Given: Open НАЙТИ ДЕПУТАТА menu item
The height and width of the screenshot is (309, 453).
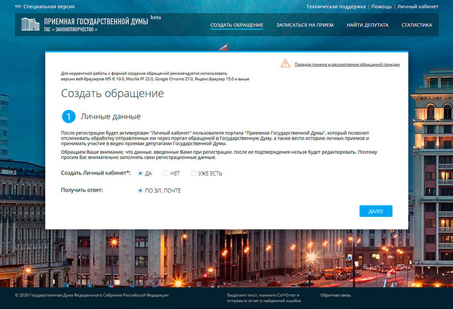Looking at the screenshot, I should (x=367, y=25).
